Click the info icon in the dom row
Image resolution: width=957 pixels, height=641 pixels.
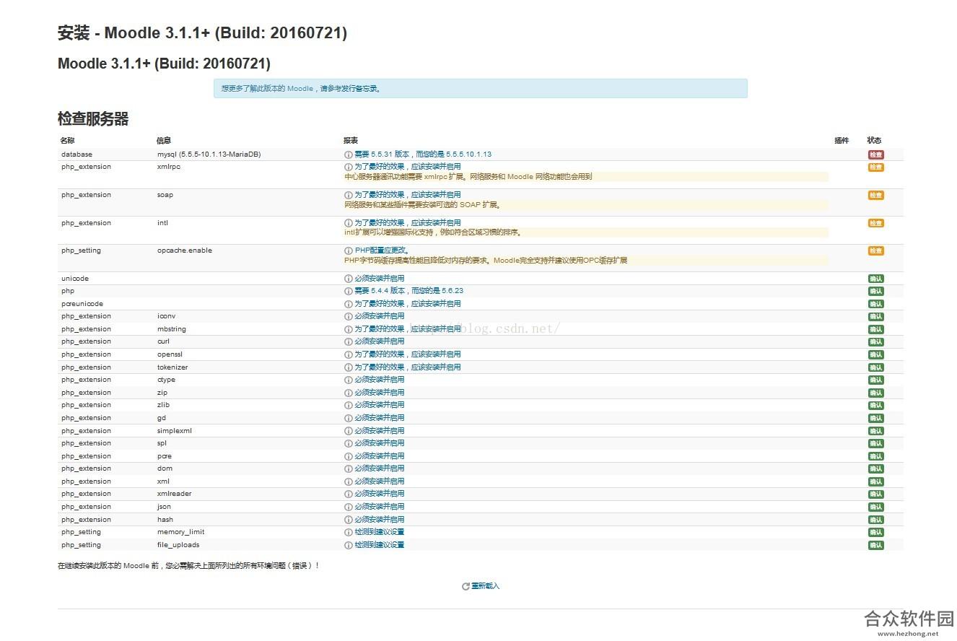(349, 468)
